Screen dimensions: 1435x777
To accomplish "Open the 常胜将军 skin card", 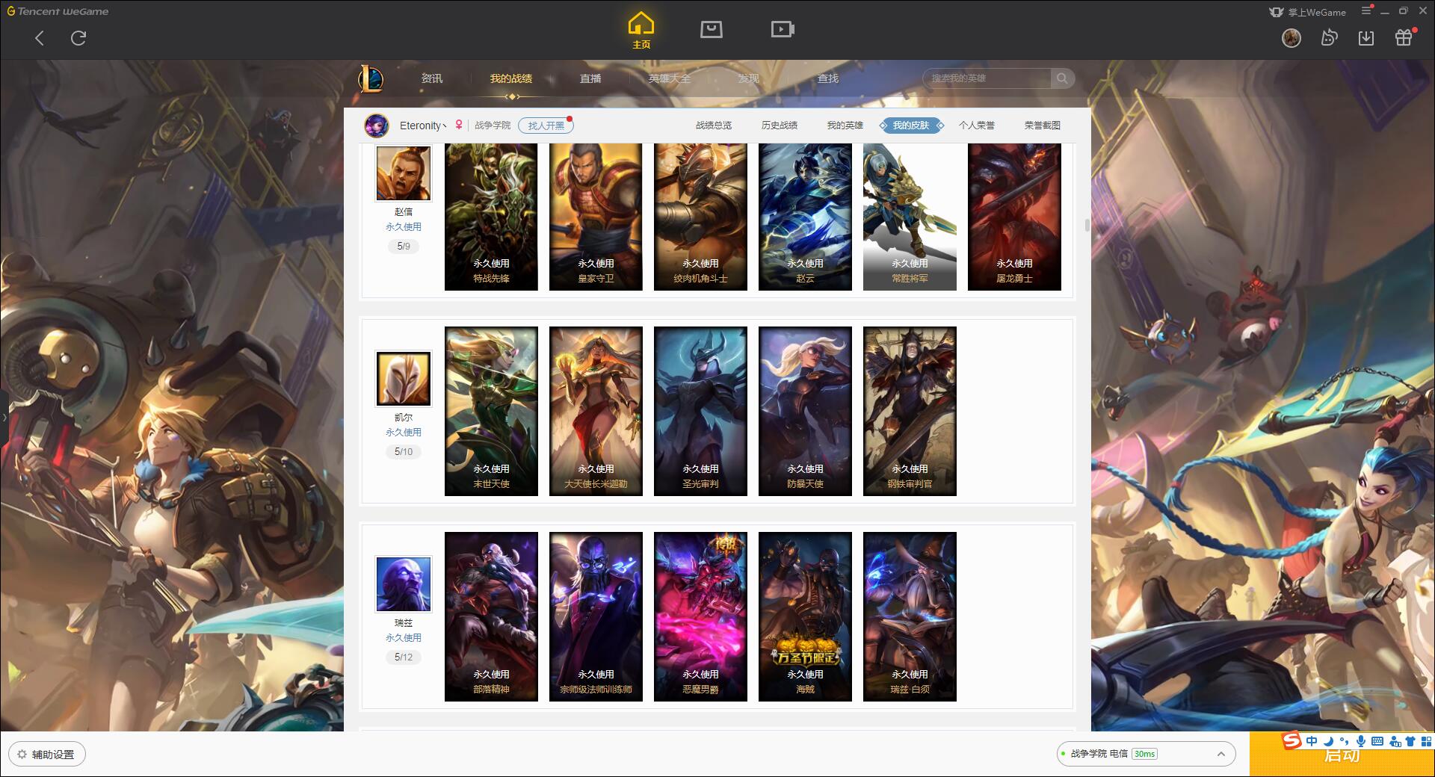I will 910,217.
